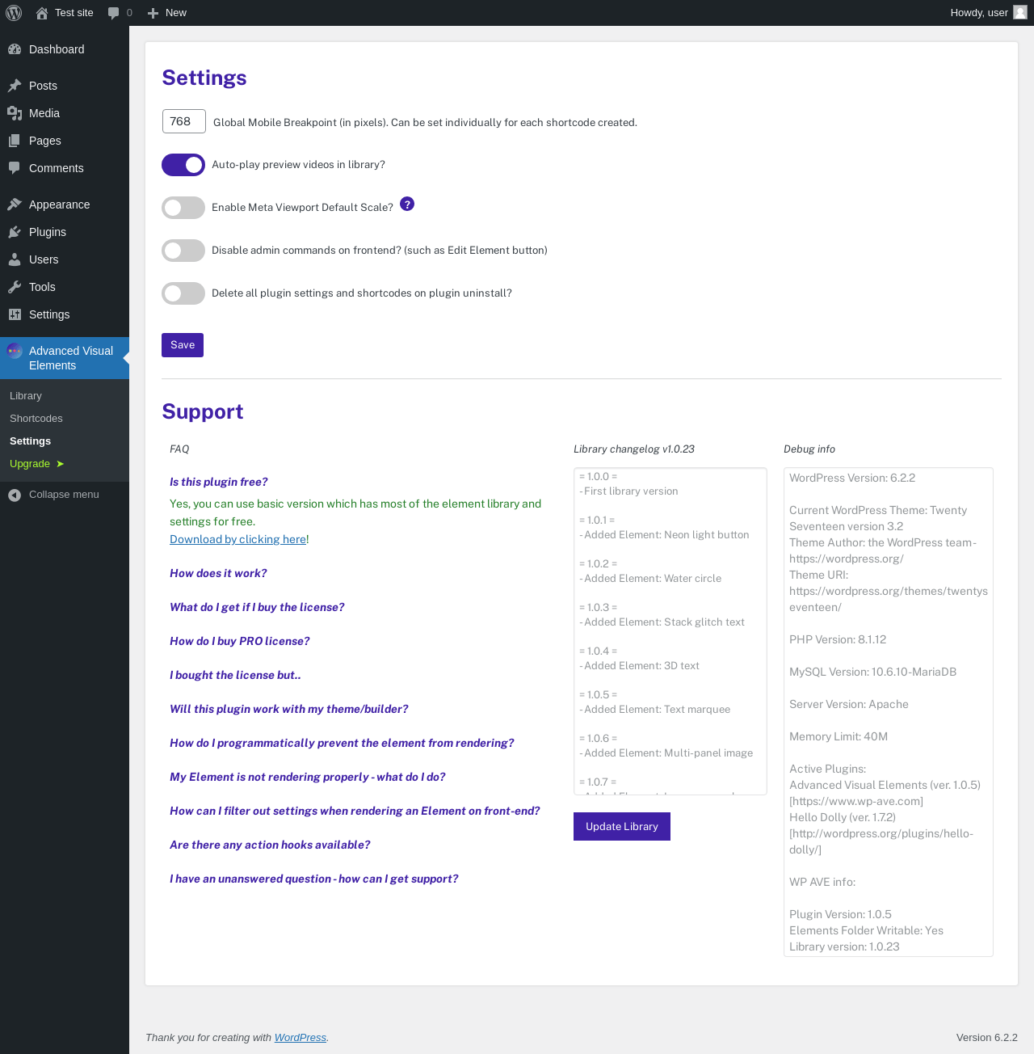Image resolution: width=1034 pixels, height=1054 pixels.
Task: Click 'Library changelog v1.0.23' heading
Action: (x=634, y=449)
